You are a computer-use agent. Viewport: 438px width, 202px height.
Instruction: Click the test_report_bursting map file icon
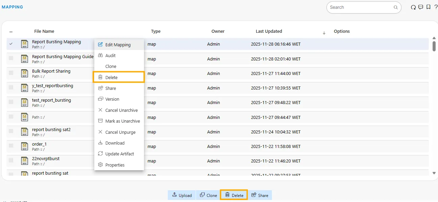pyautogui.click(x=24, y=102)
